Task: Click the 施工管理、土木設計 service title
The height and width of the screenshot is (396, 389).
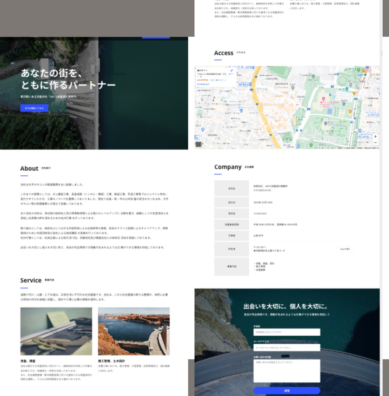Action: (111, 361)
